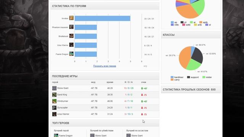Click the герой column header

click(55, 82)
